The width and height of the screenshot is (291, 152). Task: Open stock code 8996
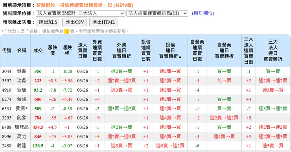tap(7, 137)
